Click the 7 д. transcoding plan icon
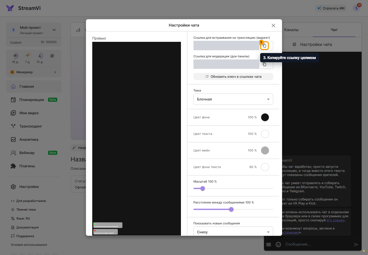 point(28,56)
